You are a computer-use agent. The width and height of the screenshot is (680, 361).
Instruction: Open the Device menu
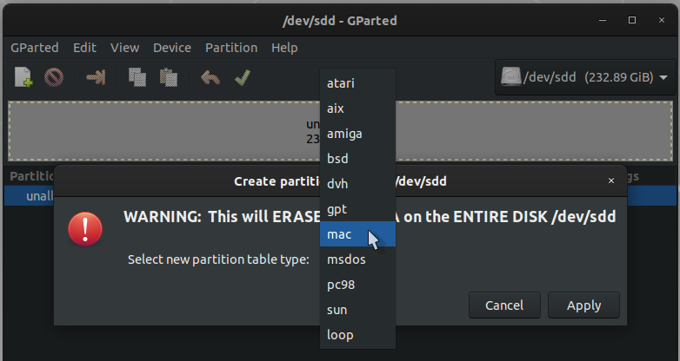point(171,48)
